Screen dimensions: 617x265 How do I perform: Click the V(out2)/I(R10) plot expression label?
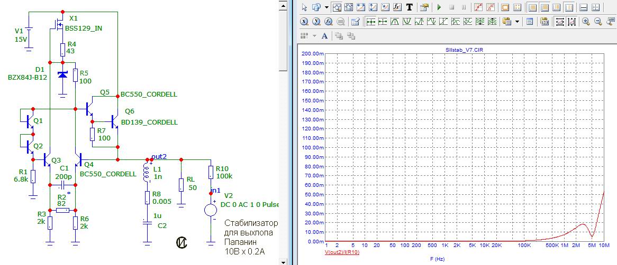pyautogui.click(x=342, y=252)
